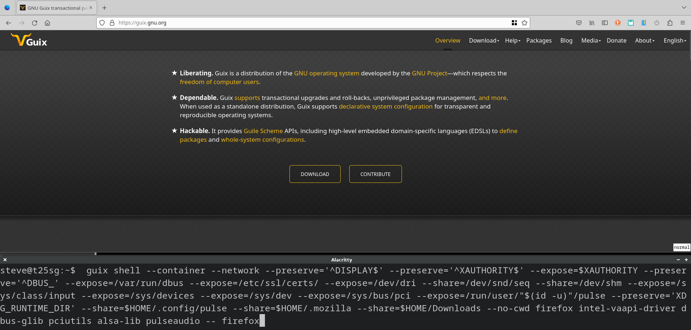691x330 pixels.
Task: Reload the current page
Action: (x=35, y=23)
